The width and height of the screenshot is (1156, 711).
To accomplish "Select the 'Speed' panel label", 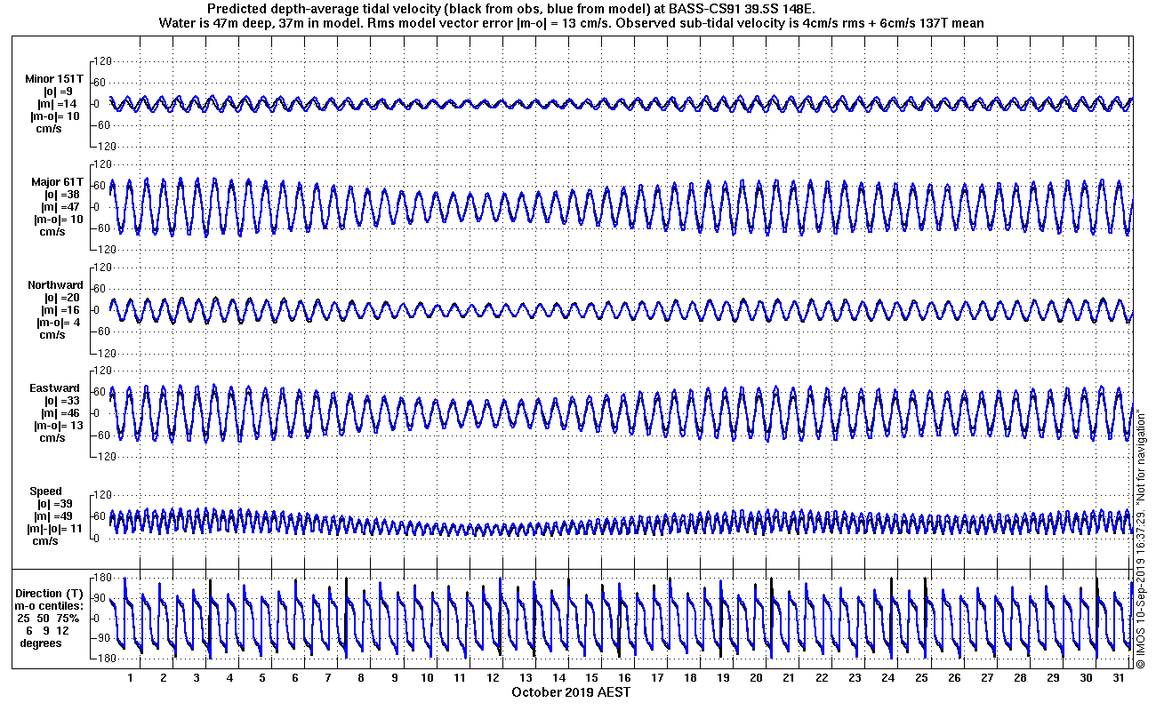I will coord(45,491).
